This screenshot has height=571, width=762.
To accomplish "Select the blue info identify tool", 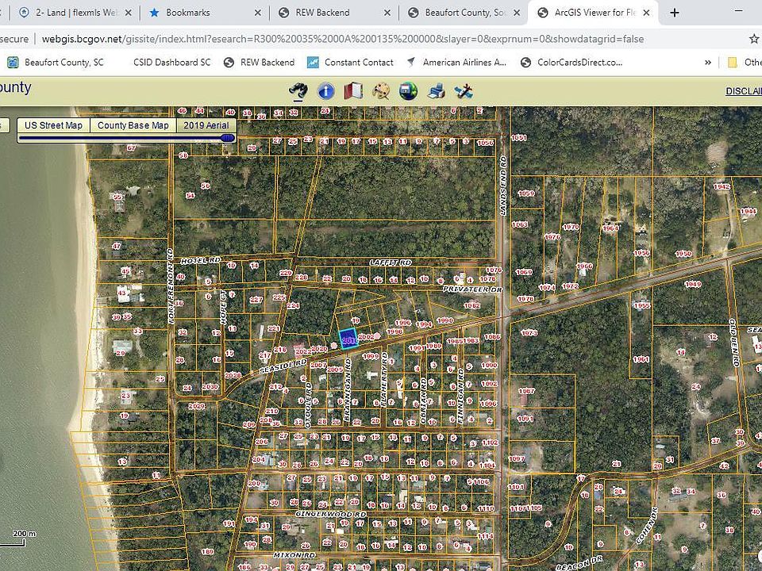I will click(325, 91).
